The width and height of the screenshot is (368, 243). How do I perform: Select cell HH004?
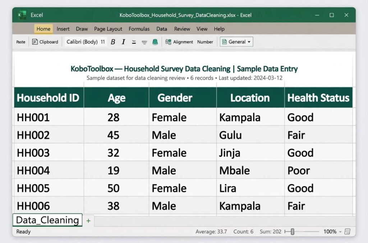click(49, 170)
